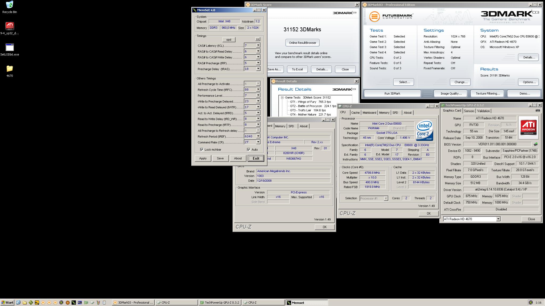Launch MemSet from black quick launch icon
Viewport: 545px width, 306px height.
coord(73,303)
